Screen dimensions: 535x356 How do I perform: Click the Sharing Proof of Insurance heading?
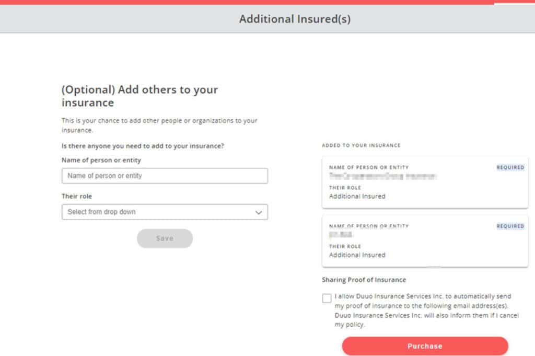click(x=364, y=280)
